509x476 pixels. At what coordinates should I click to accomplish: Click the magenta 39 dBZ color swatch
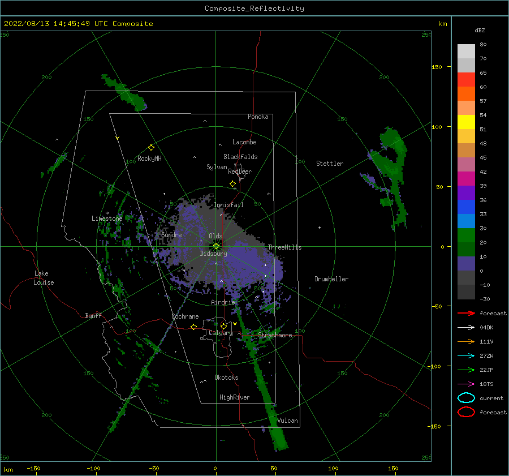tap(466, 178)
